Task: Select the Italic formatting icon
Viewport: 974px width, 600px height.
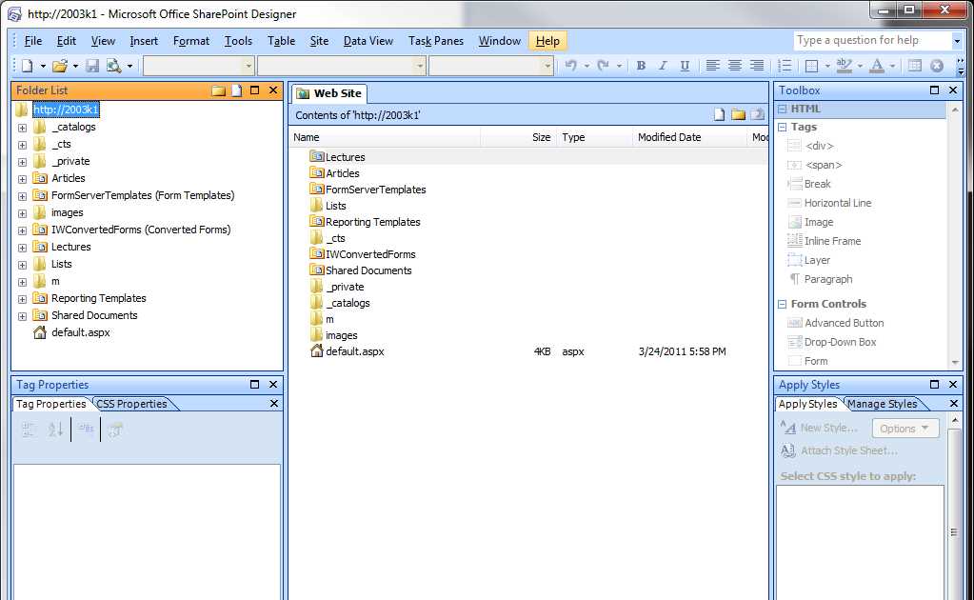Action: click(662, 65)
